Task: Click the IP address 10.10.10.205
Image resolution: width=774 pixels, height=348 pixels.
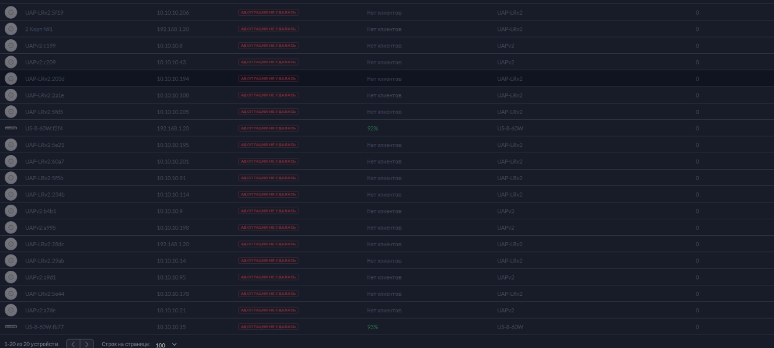Action: tap(173, 112)
